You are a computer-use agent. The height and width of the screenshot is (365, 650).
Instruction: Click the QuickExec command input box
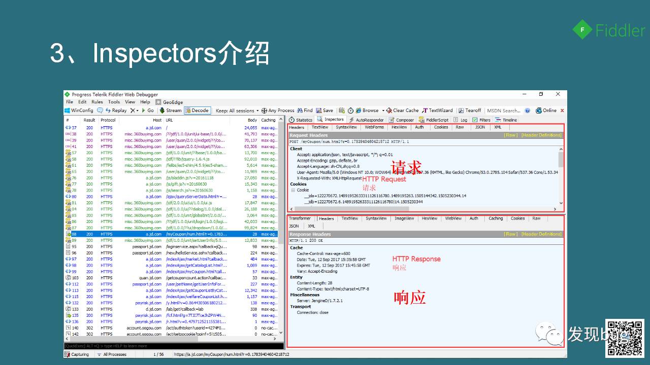pyautogui.click(x=174, y=346)
